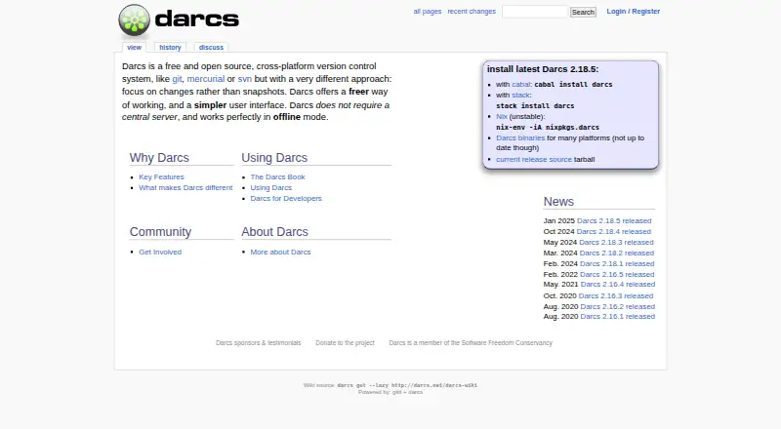The image size is (781, 429).
Task: Open Darcs 2.16.4 released news
Action: pos(618,285)
